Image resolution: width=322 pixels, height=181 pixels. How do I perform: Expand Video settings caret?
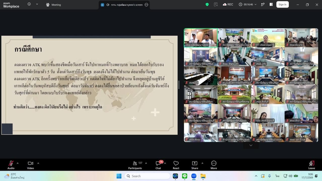tap(38, 163)
